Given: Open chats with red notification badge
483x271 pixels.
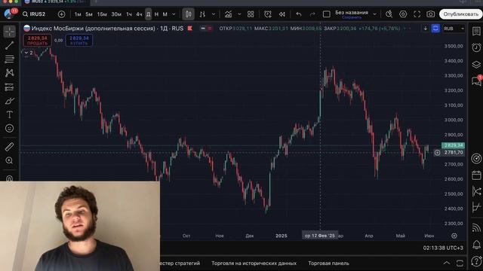Looking at the screenshot, I should coord(477,81).
